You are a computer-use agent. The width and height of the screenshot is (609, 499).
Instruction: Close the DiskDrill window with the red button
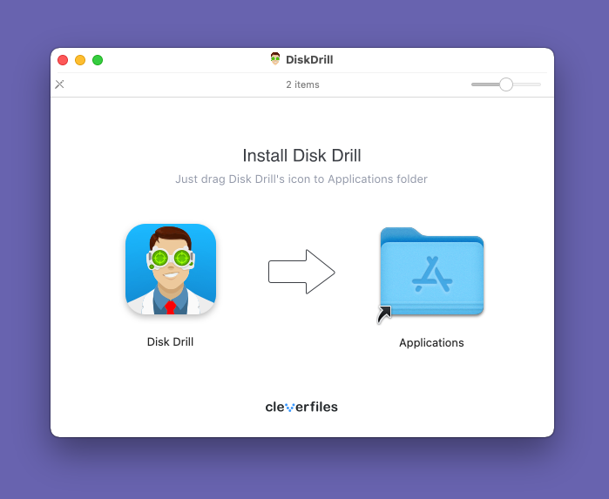[x=63, y=60]
